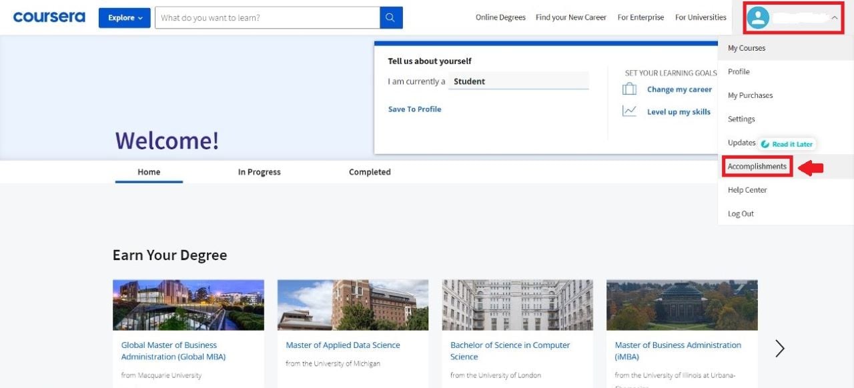The height and width of the screenshot is (388, 854).
Task: Click the blue profile avatar icon
Action: (x=757, y=17)
